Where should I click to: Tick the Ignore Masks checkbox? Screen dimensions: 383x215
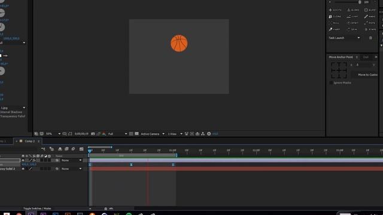[331, 83]
